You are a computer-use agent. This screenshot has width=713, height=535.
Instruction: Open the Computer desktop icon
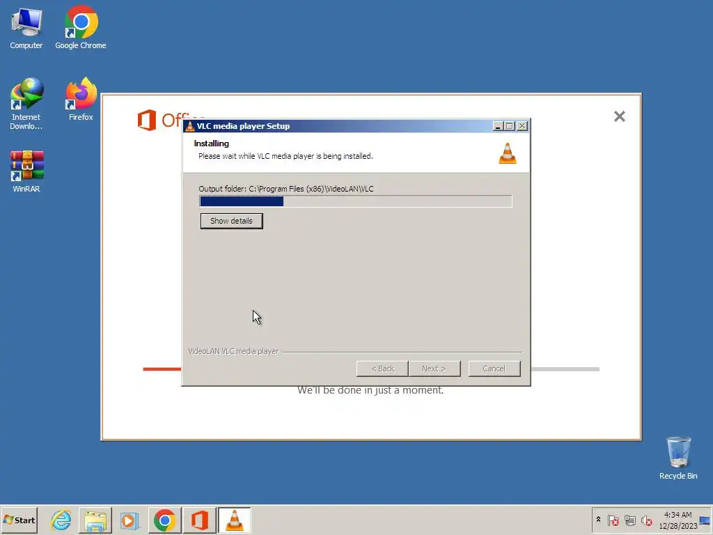point(26,28)
